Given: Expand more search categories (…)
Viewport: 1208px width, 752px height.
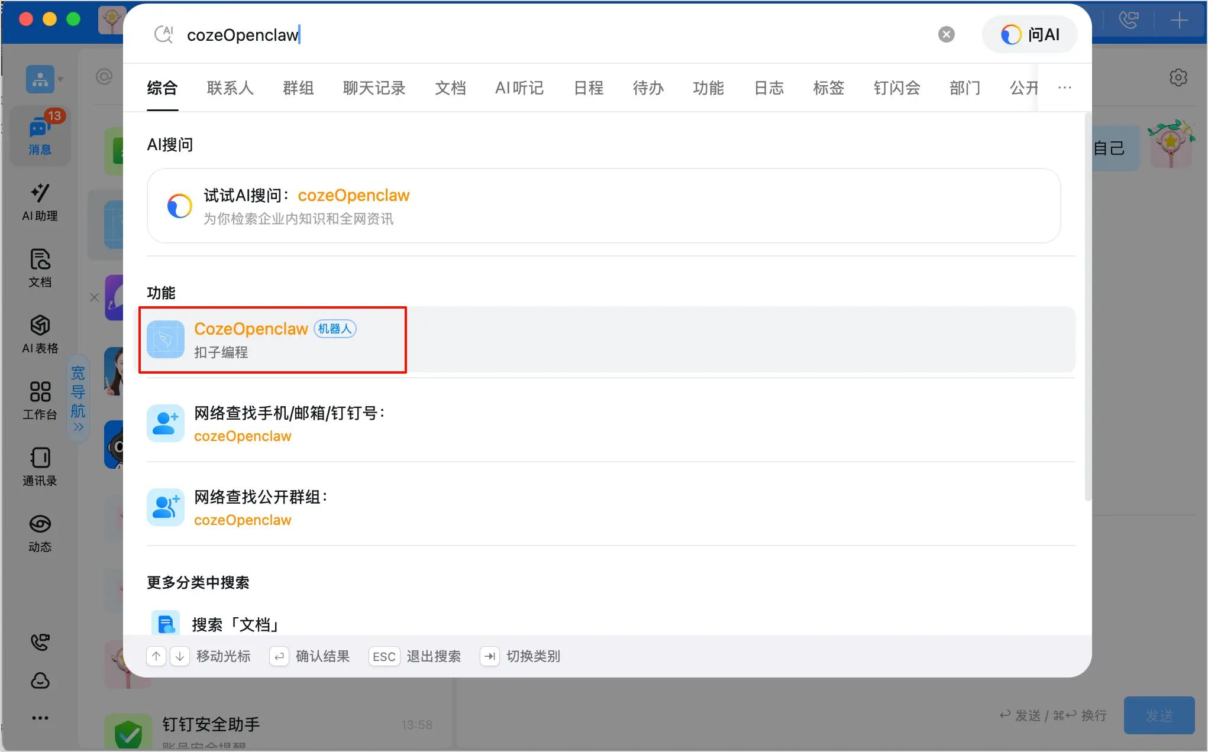Looking at the screenshot, I should click(1065, 87).
